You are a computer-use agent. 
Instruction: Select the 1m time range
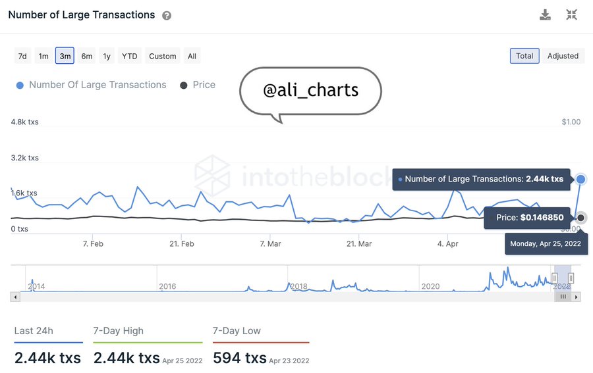point(43,56)
